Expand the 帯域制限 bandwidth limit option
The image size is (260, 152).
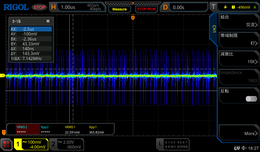coord(238,40)
